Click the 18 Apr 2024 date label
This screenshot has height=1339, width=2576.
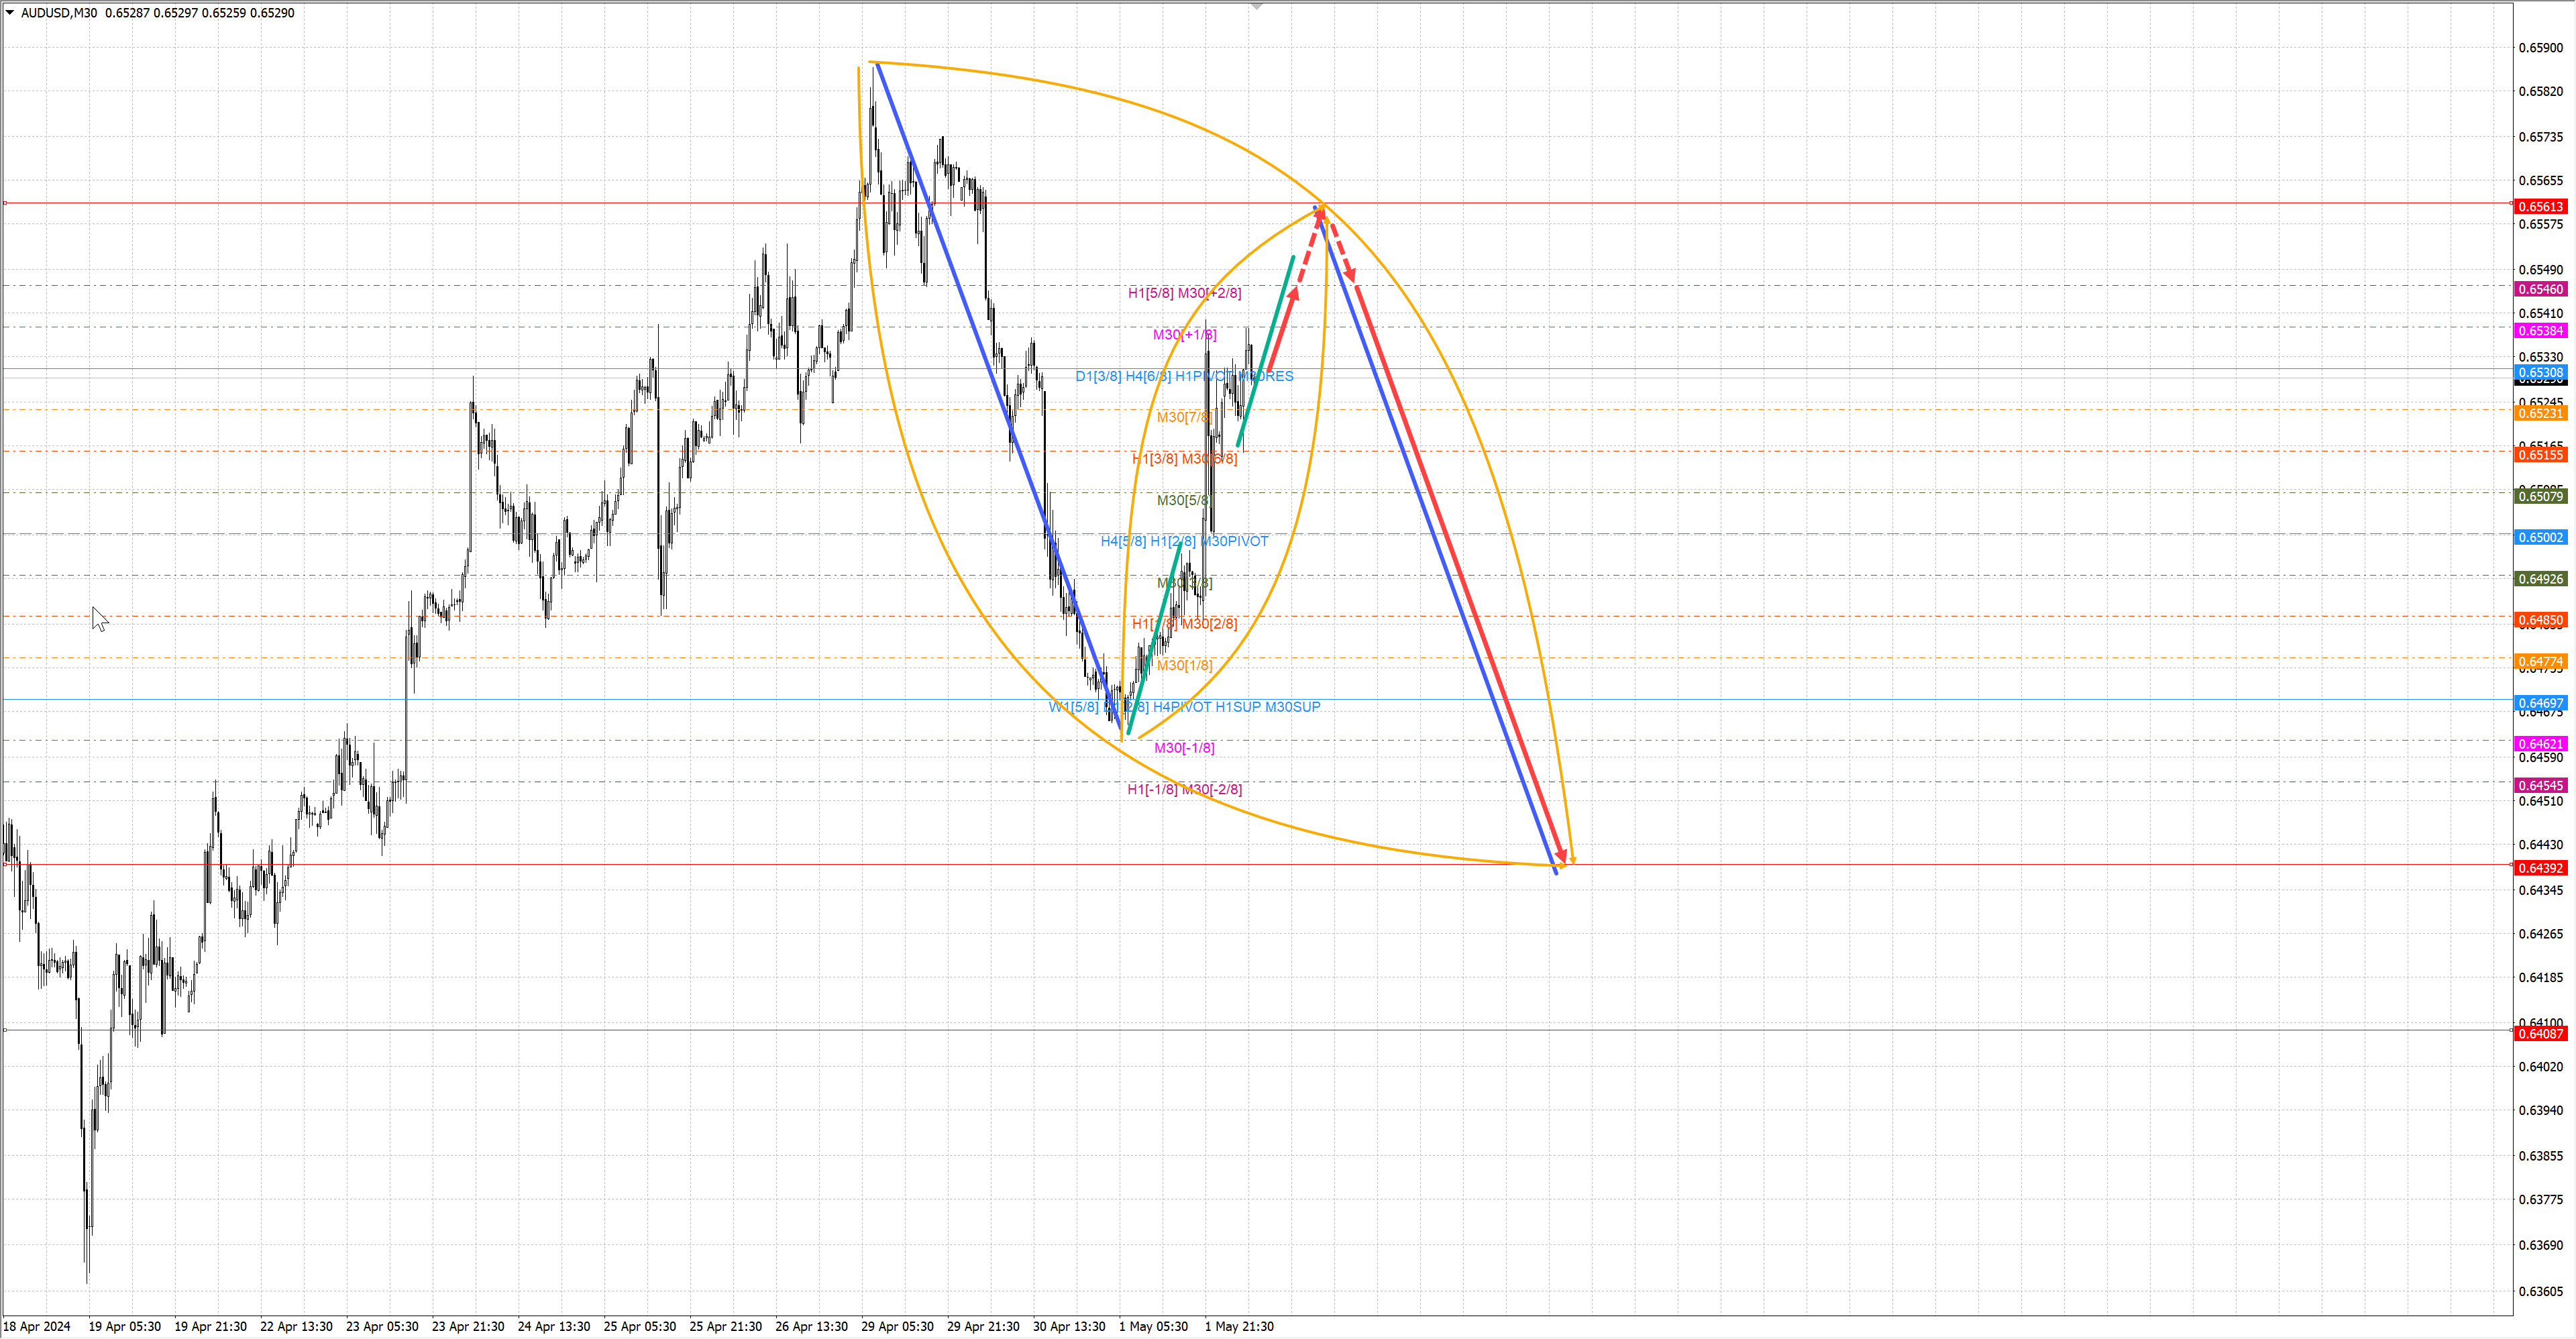37,1326
